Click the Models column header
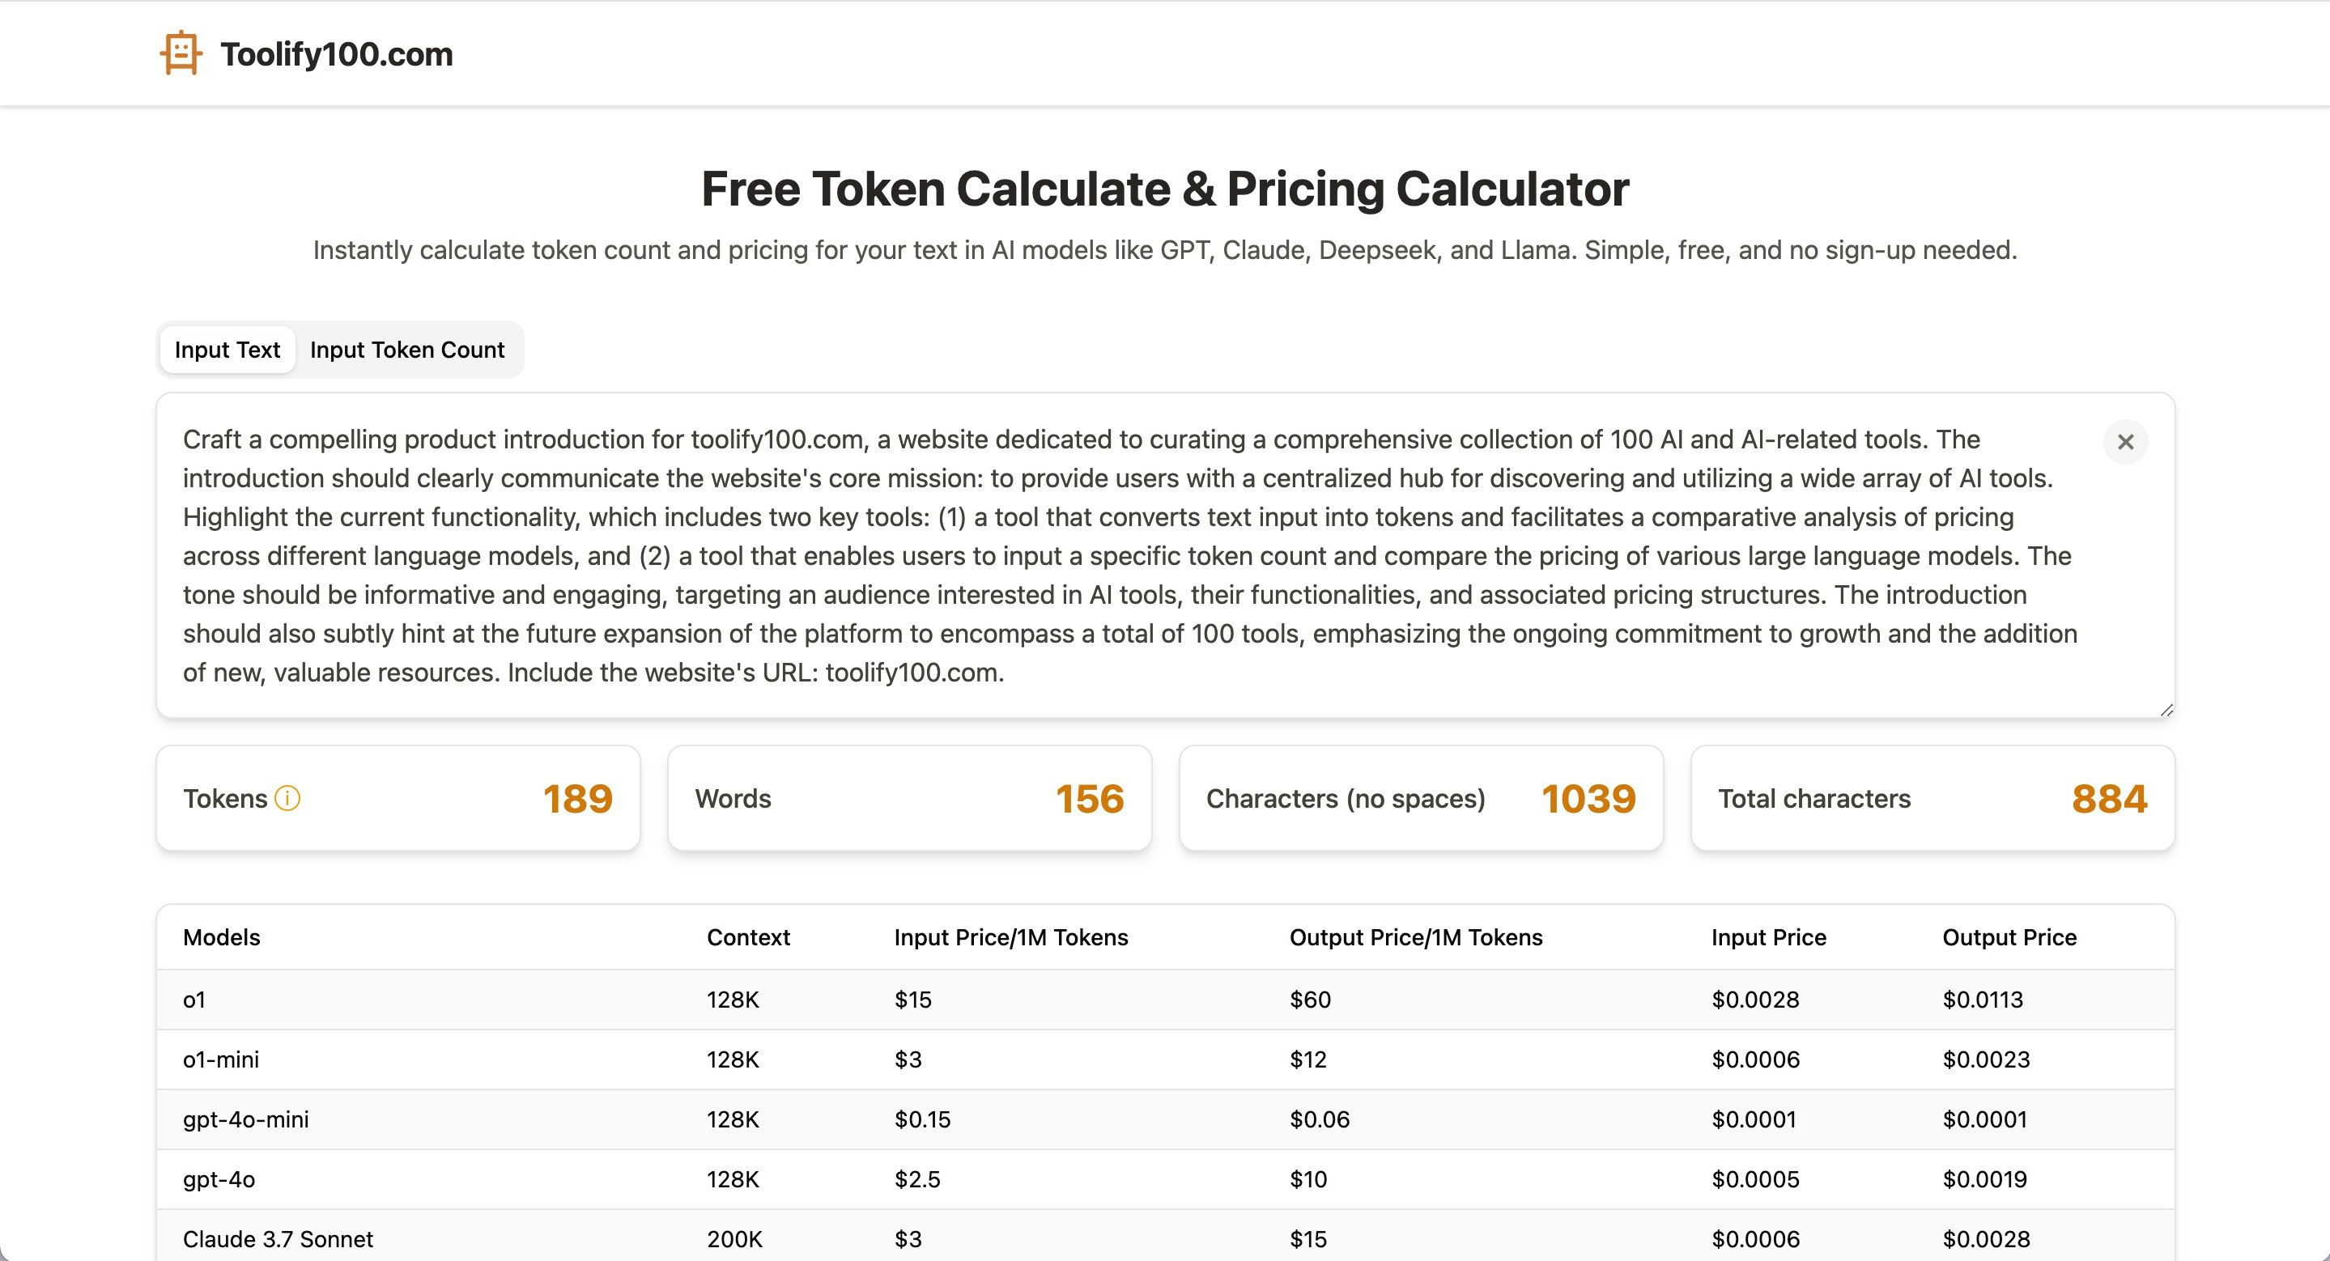The image size is (2330, 1261). 222,937
